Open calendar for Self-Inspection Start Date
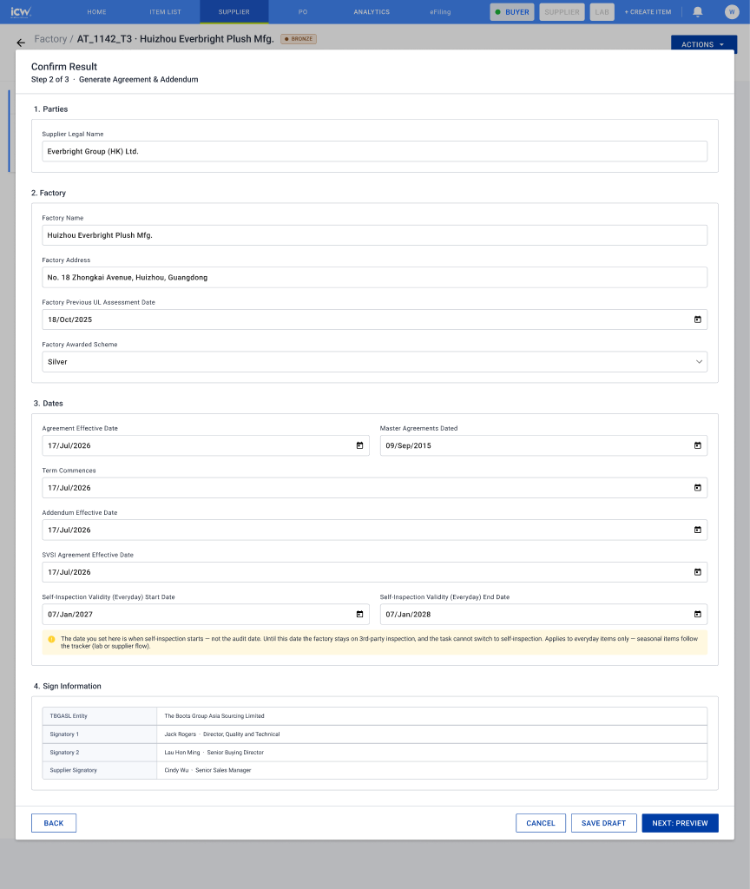 click(x=359, y=614)
